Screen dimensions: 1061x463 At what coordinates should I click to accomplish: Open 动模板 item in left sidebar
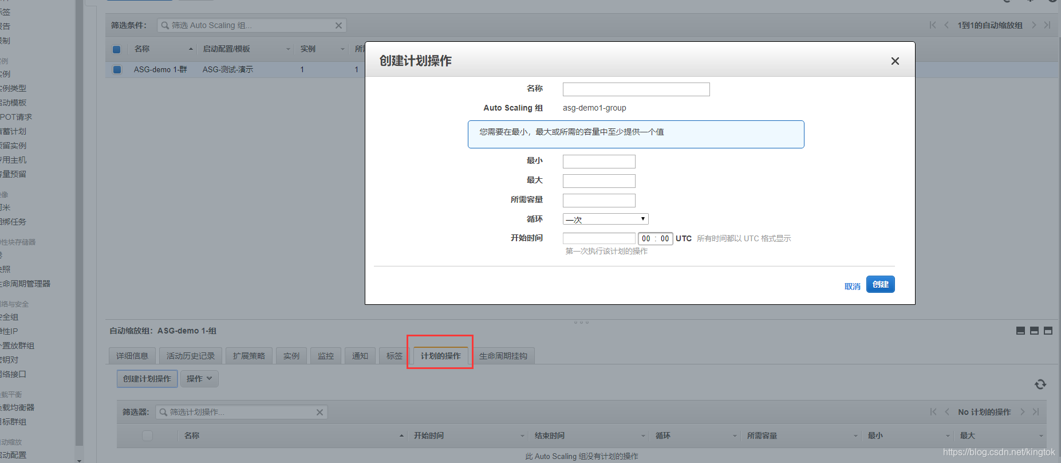(14, 103)
